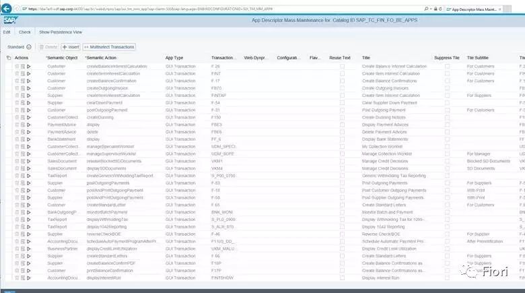This screenshot has width=525, height=293.
Task: Click play icon in monitorBatchPayment row
Action: tap(29, 212)
